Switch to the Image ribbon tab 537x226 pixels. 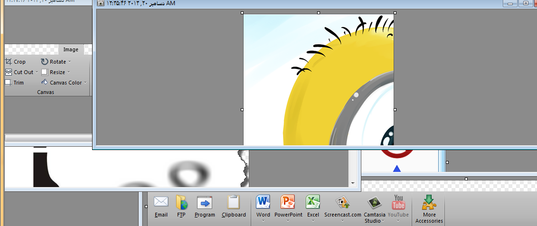[x=71, y=49]
